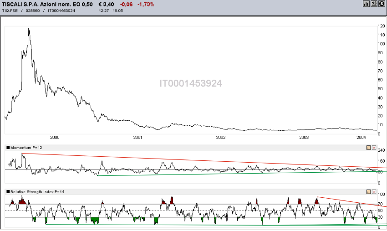Click the Momentum P=12 panel title
This screenshot has height=231, width=387.
point(26,148)
